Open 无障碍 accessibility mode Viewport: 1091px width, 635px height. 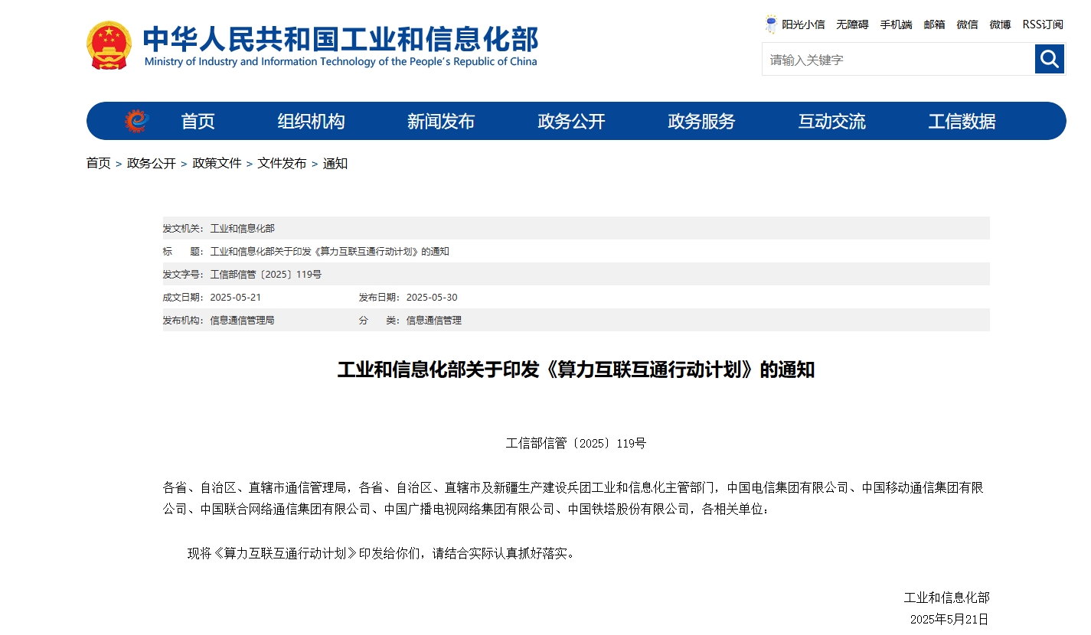[x=852, y=24]
